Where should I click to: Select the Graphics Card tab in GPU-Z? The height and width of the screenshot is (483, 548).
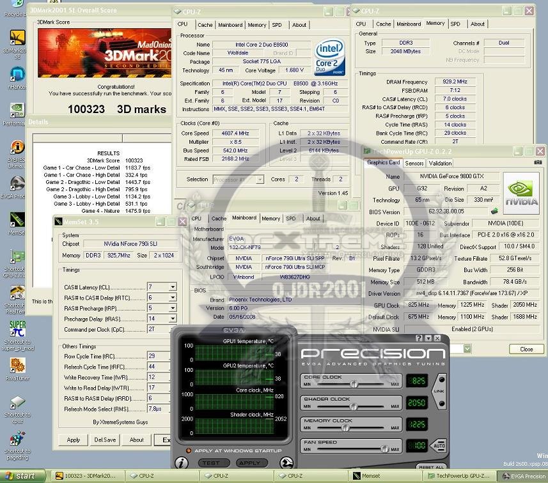(x=383, y=163)
